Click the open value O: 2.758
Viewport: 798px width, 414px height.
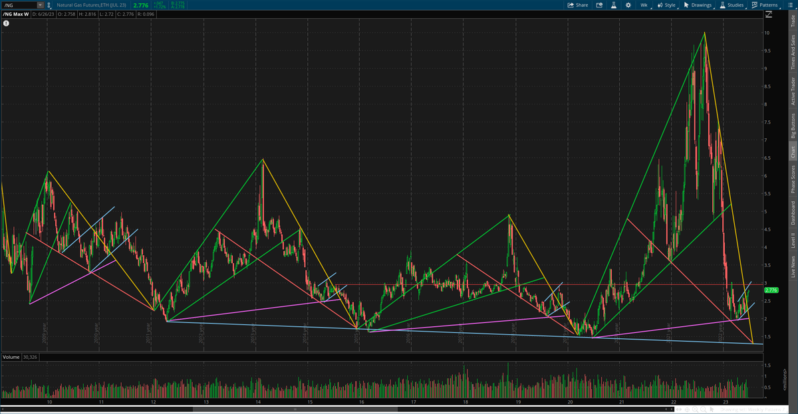pyautogui.click(x=66, y=15)
